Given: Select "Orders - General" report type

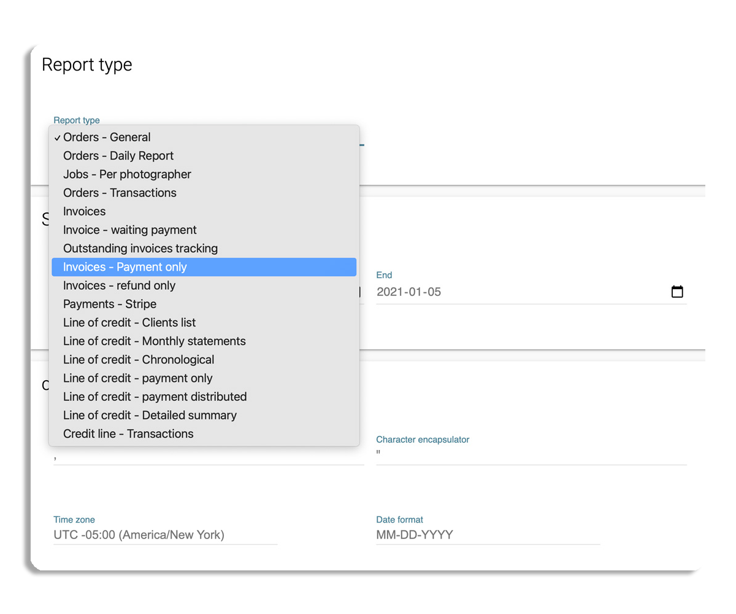Looking at the screenshot, I should [x=107, y=138].
